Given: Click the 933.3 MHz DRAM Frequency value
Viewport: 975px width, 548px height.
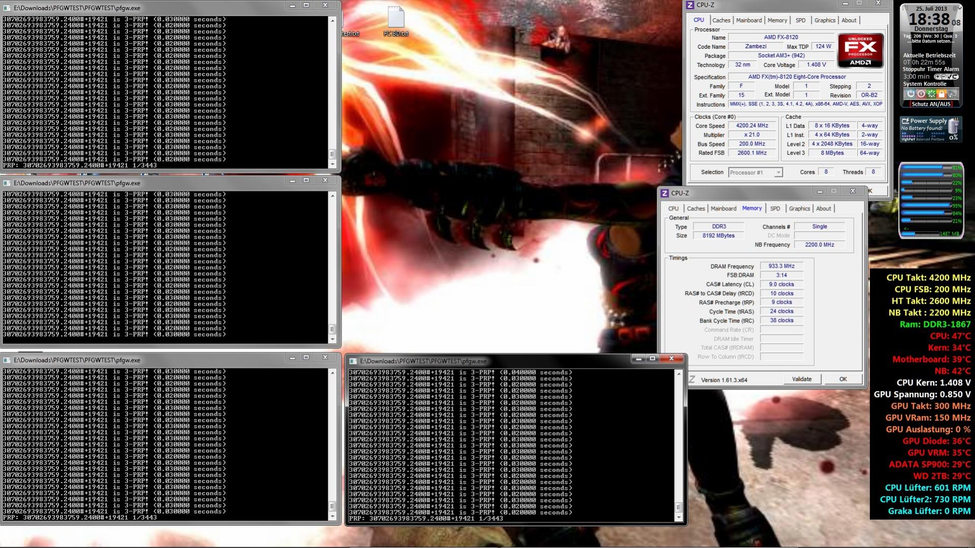Looking at the screenshot, I should tap(781, 266).
